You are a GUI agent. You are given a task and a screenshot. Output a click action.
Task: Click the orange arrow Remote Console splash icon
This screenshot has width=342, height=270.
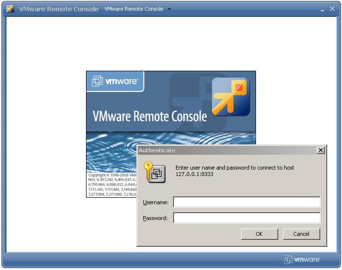point(231,97)
